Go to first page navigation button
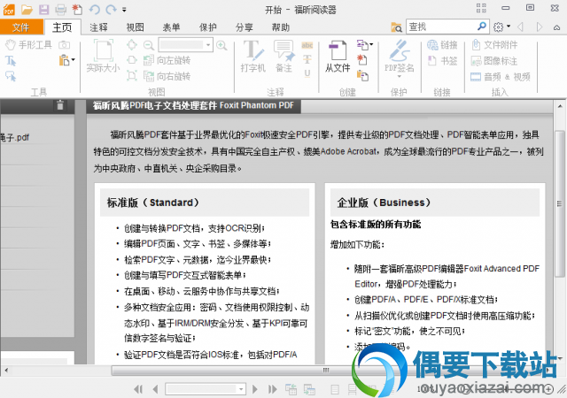 (138, 389)
